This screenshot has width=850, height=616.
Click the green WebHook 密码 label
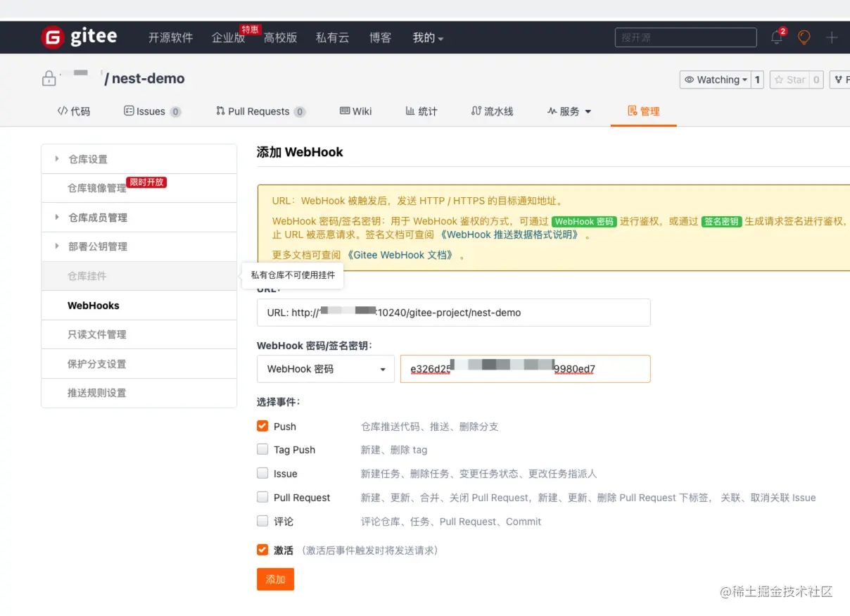coord(584,221)
